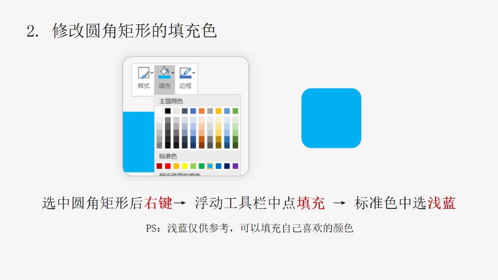Pick the dark red standard color swatch
The image size is (498, 280).
160,166
